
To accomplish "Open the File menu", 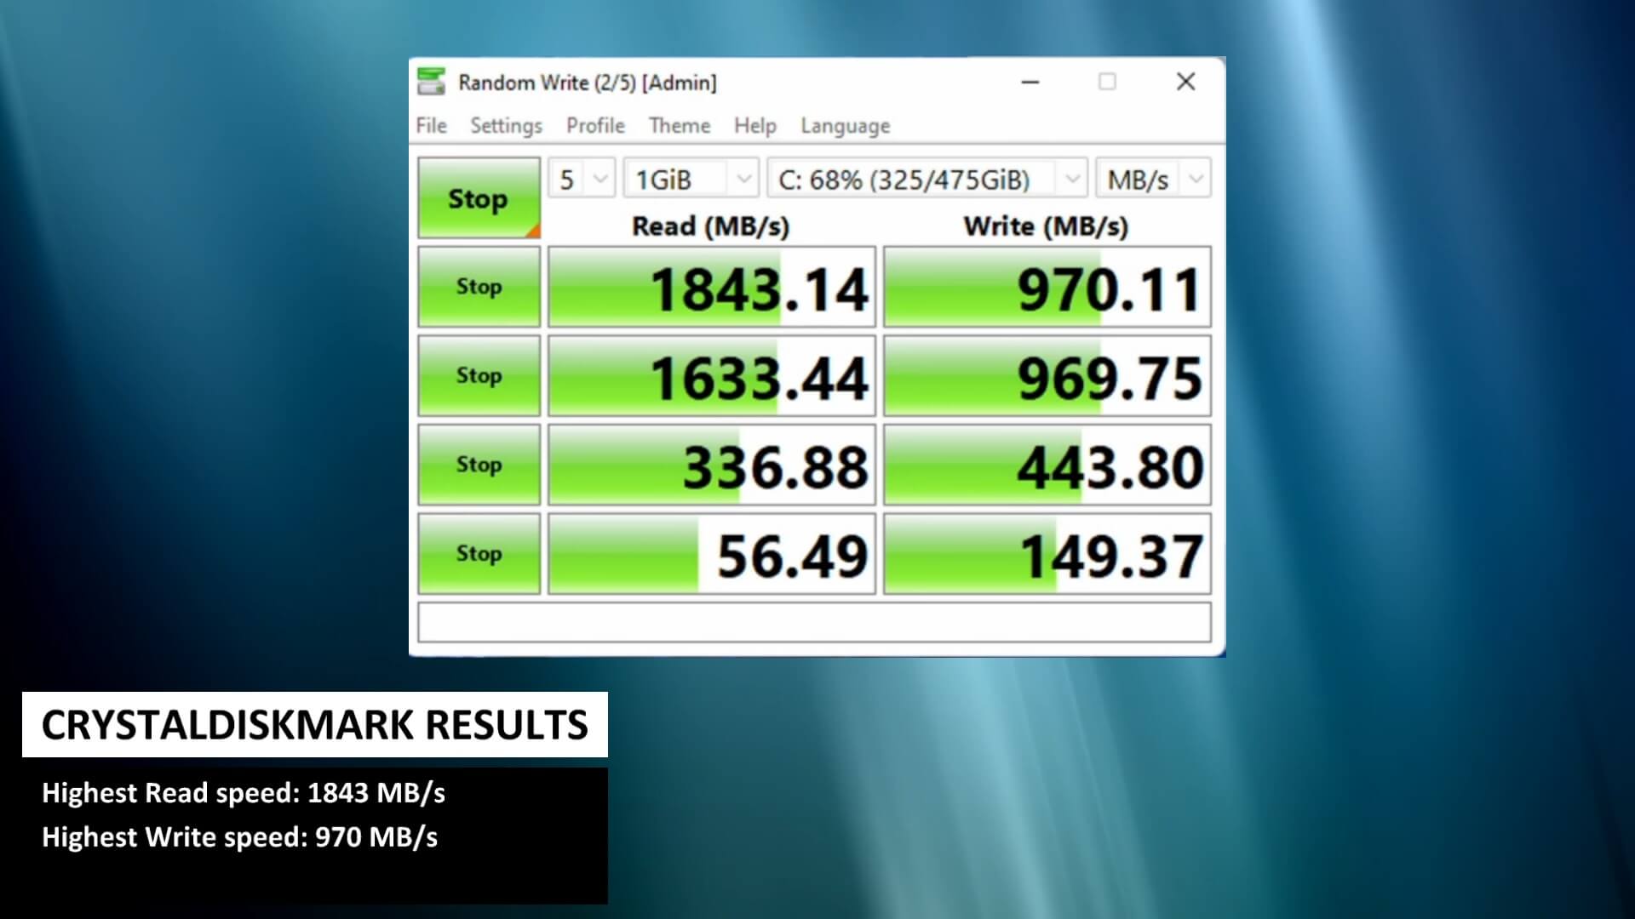I will [x=431, y=125].
